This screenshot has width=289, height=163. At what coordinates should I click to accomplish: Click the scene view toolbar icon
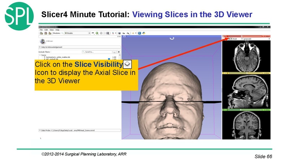(x=124, y=33)
